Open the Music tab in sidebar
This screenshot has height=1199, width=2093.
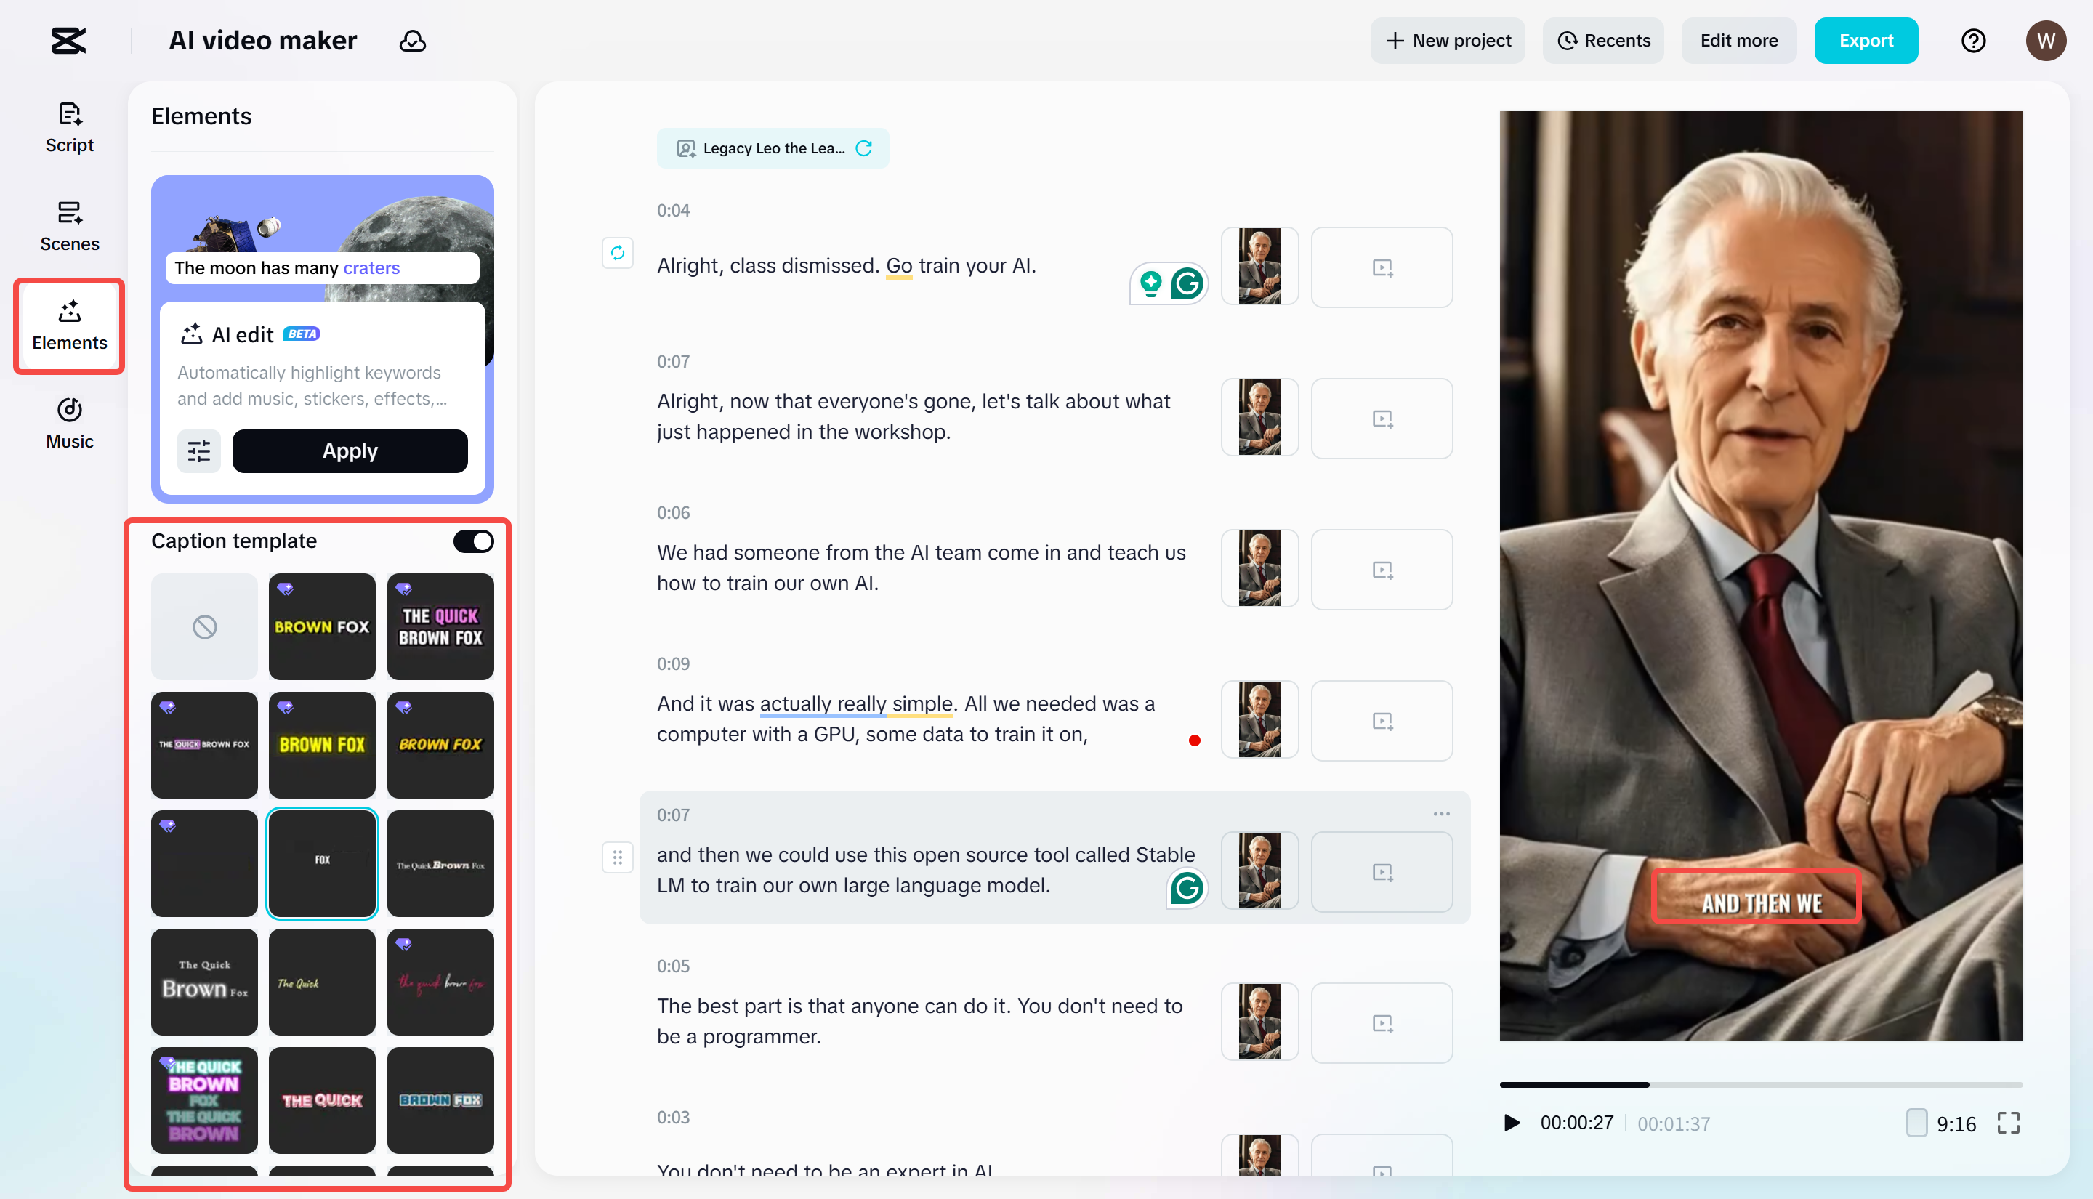(x=69, y=423)
